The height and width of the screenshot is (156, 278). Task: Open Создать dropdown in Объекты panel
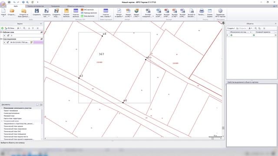[x=231, y=28]
